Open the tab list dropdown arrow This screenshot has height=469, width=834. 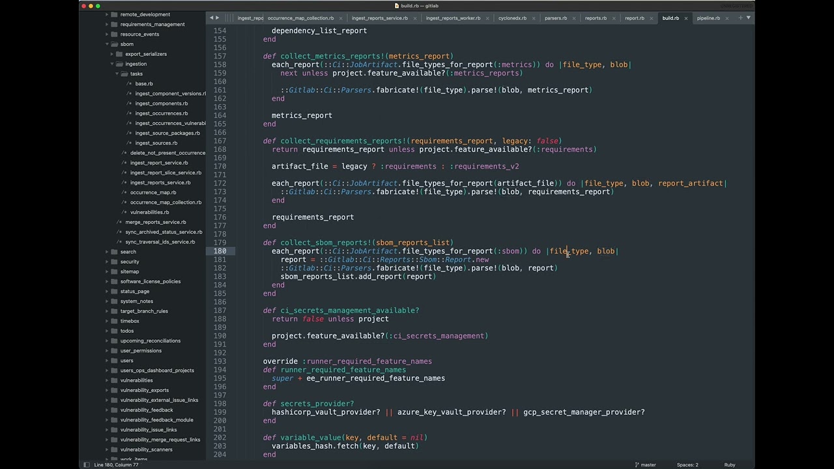point(748,18)
